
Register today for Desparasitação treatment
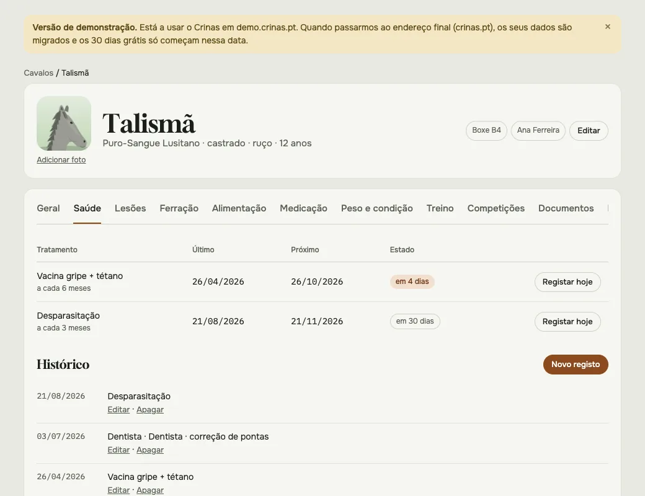(x=567, y=322)
